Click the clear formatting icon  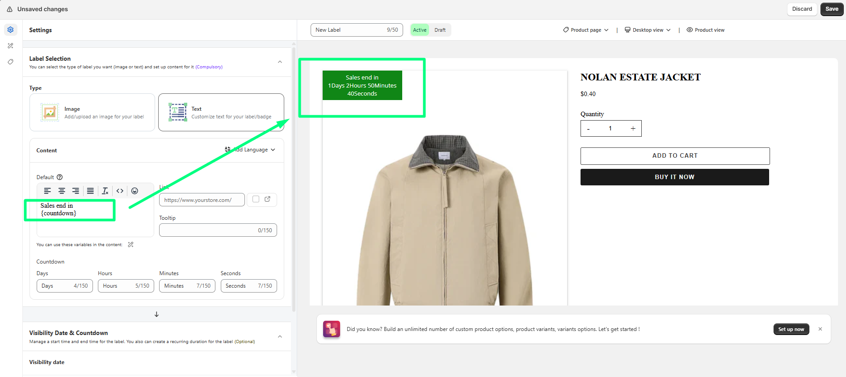coord(105,191)
